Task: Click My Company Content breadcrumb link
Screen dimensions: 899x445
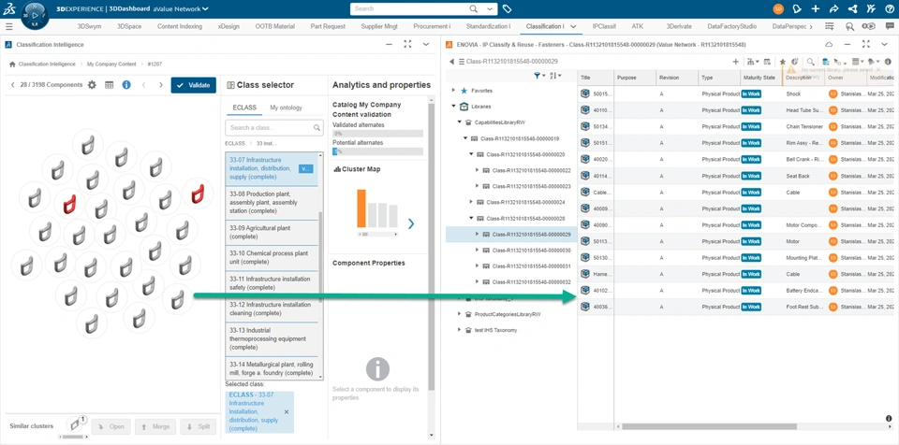Action: tap(111, 65)
